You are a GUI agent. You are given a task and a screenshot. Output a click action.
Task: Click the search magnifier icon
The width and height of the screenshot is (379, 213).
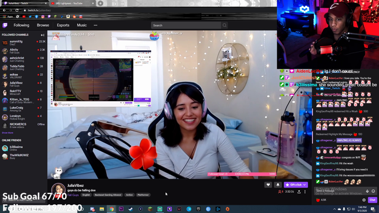point(224,25)
